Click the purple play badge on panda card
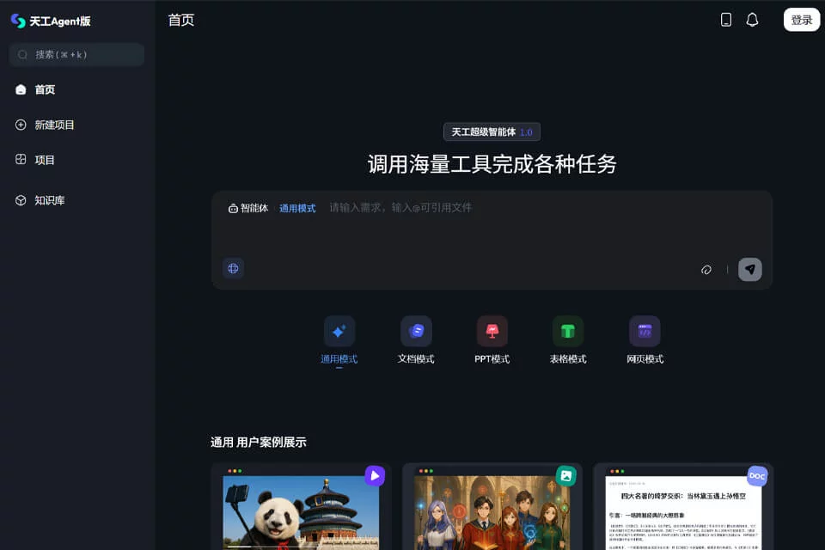The width and height of the screenshot is (825, 550). (x=375, y=476)
